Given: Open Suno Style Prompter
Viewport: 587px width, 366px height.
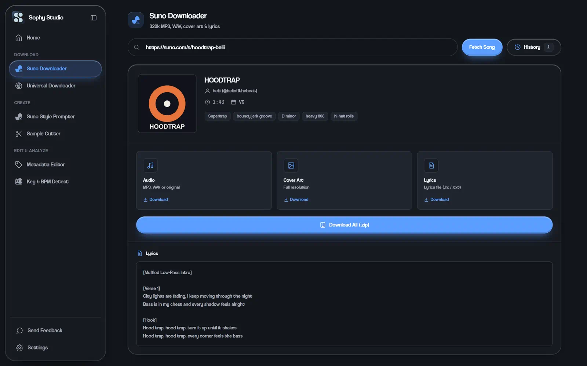Looking at the screenshot, I should [x=55, y=117].
